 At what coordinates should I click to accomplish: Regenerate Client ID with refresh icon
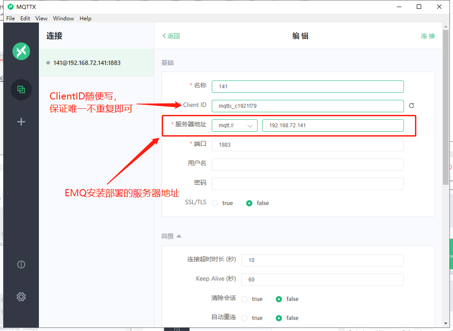[x=412, y=106]
